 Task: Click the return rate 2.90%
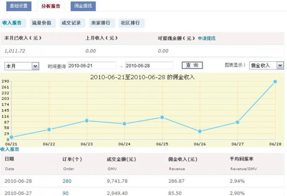pyautogui.click(x=237, y=193)
